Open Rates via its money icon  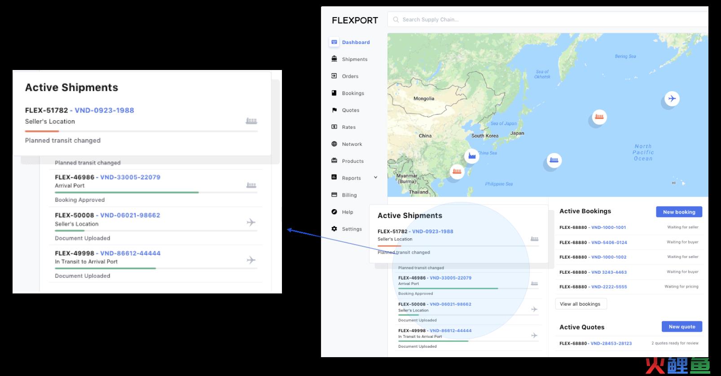[x=334, y=127]
